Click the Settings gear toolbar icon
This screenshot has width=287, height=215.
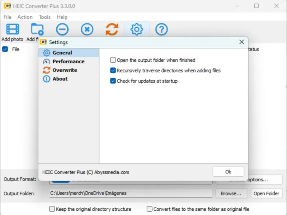point(137,29)
